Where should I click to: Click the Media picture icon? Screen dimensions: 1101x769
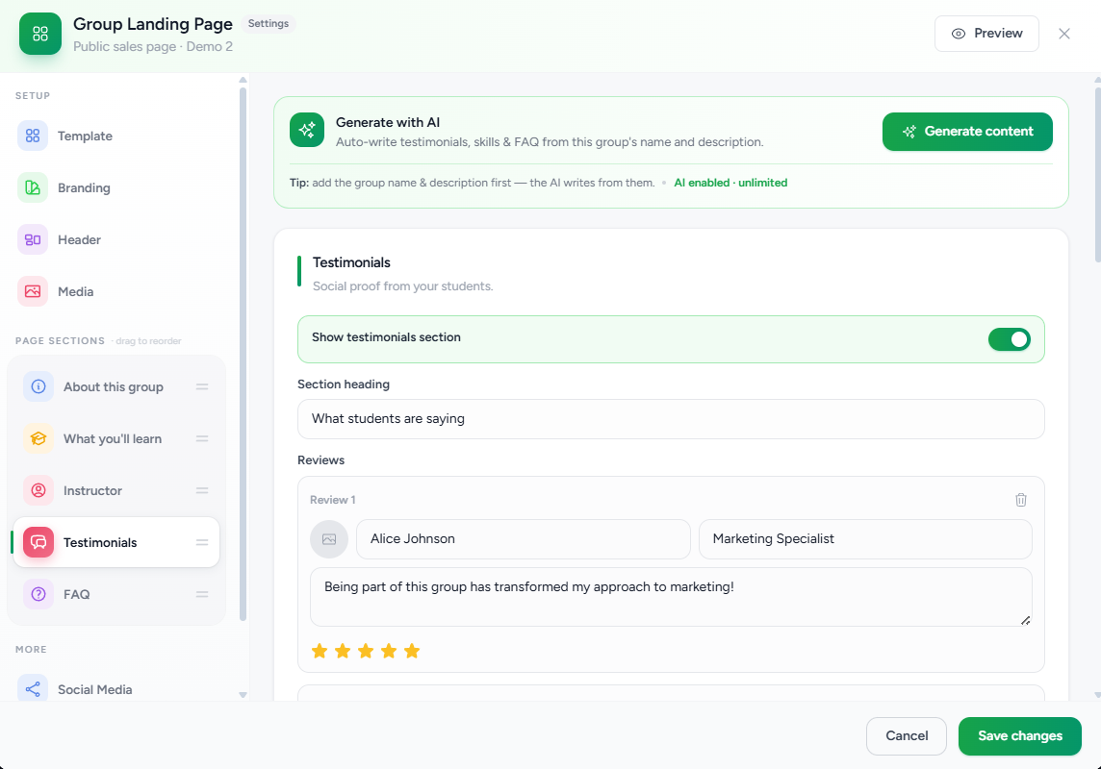point(33,291)
